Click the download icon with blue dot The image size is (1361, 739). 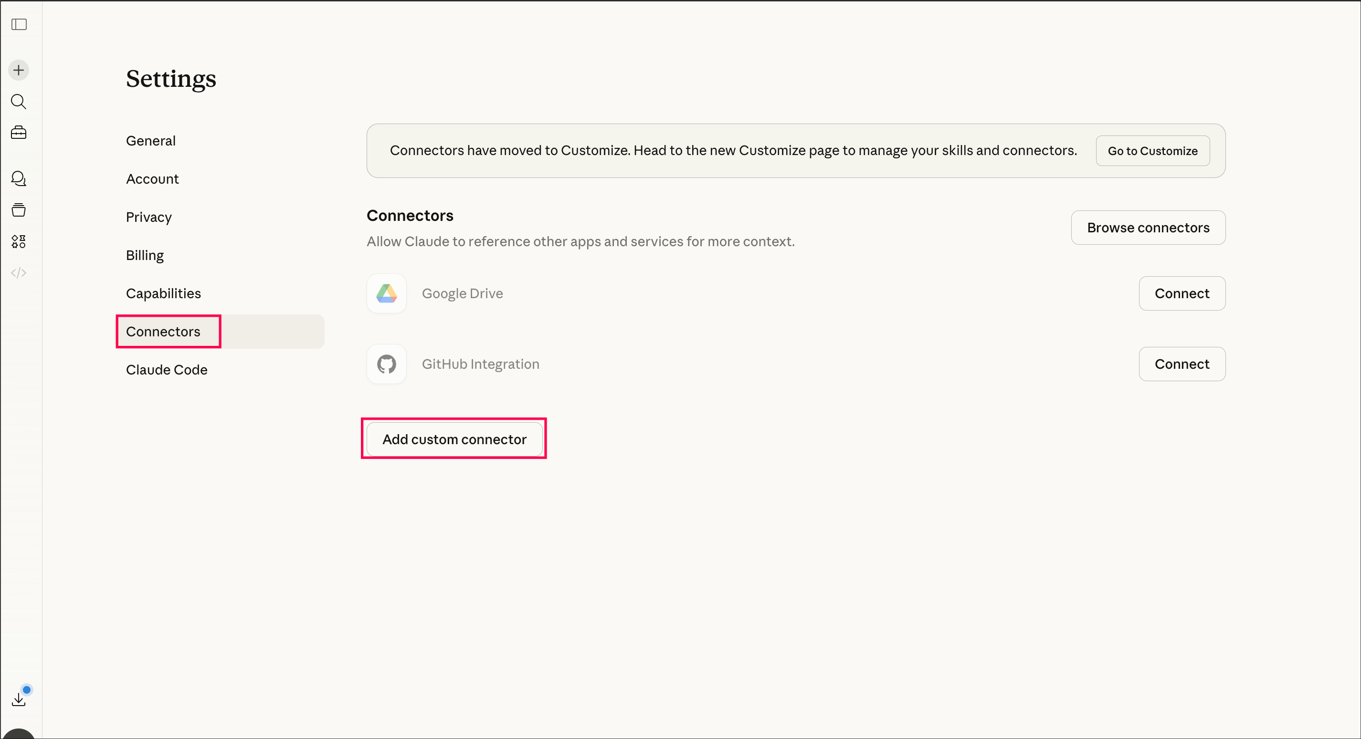pos(19,699)
